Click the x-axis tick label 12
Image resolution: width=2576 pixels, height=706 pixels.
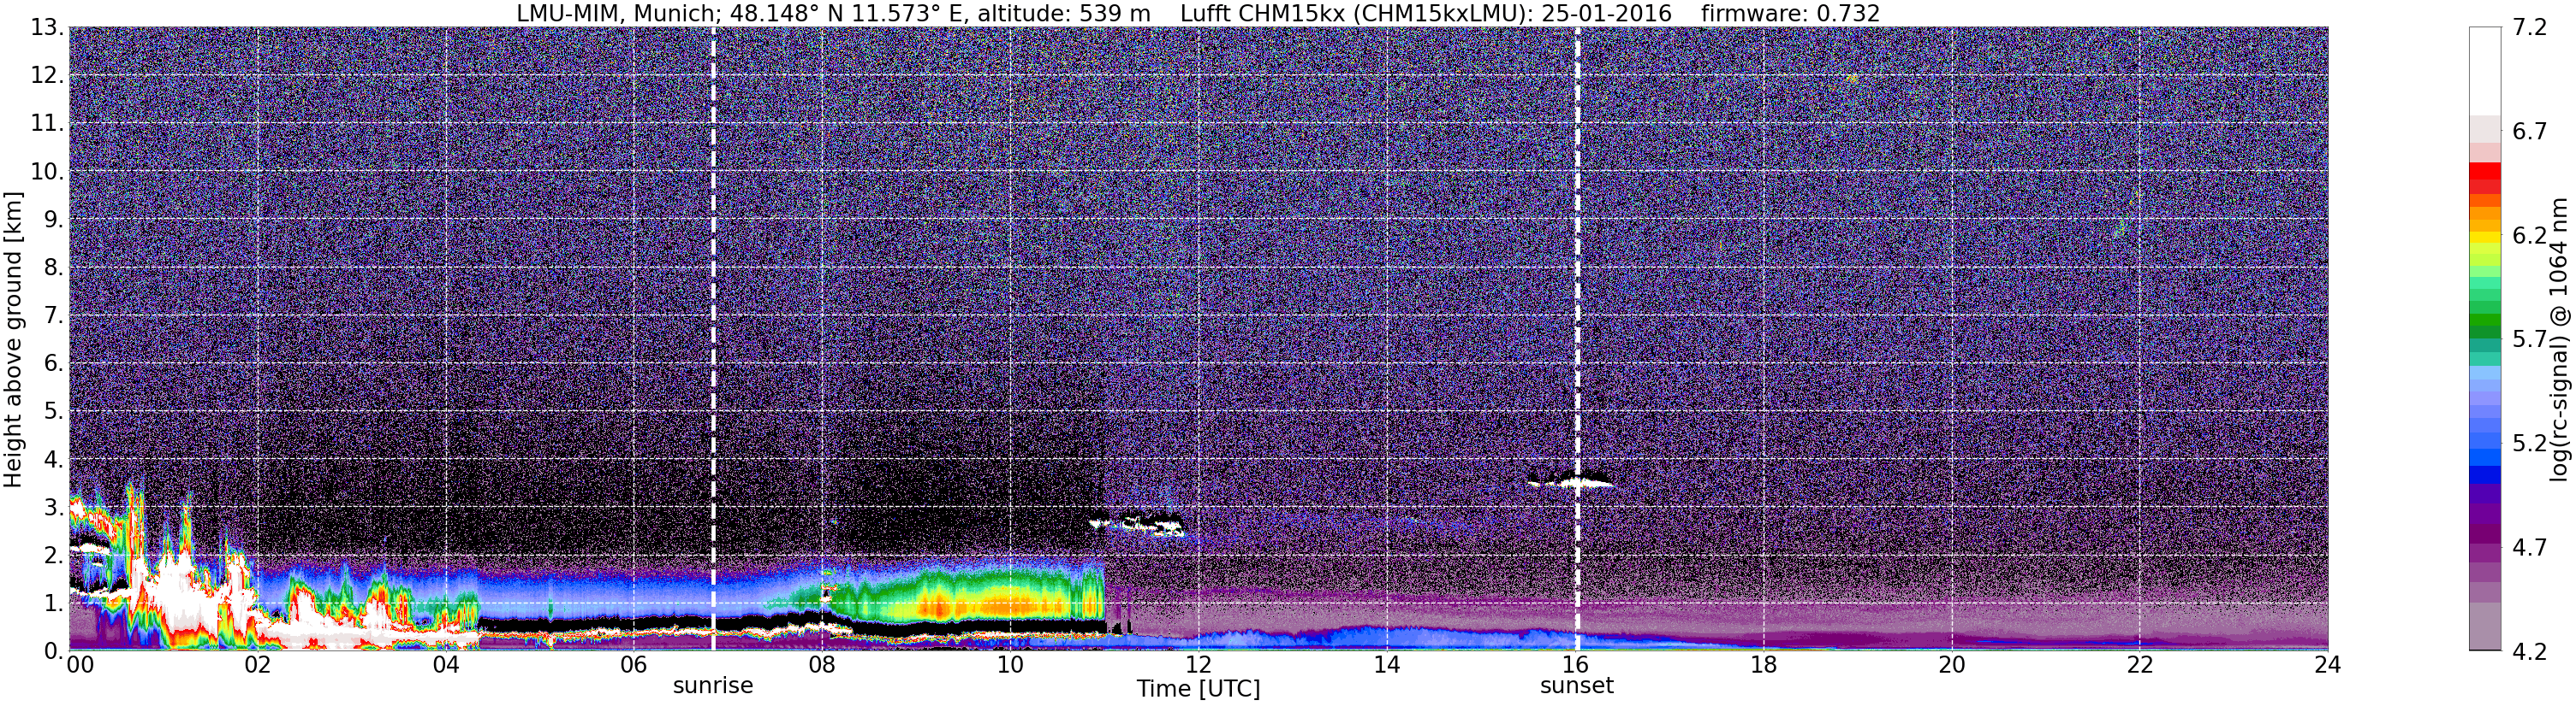coord(1198,665)
